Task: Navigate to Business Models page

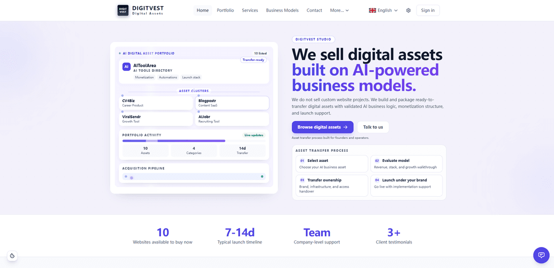Action: pos(282,10)
